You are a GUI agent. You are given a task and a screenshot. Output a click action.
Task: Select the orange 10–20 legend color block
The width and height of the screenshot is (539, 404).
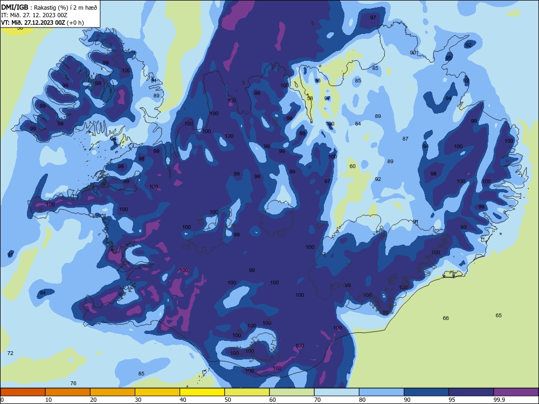click(x=68, y=392)
